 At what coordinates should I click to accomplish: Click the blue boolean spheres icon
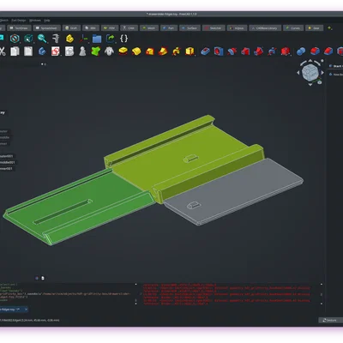click(301, 51)
